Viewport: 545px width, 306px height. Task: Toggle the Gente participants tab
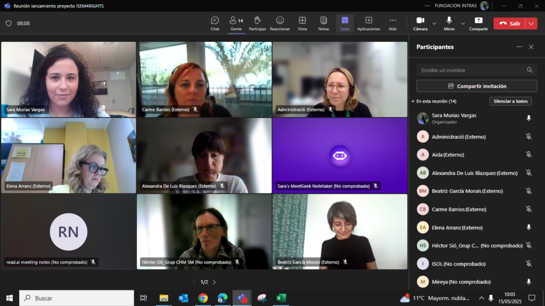tap(236, 23)
